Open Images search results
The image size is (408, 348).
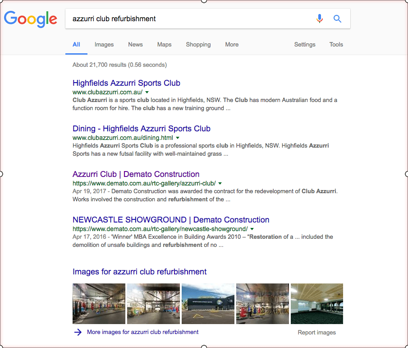[x=104, y=44]
